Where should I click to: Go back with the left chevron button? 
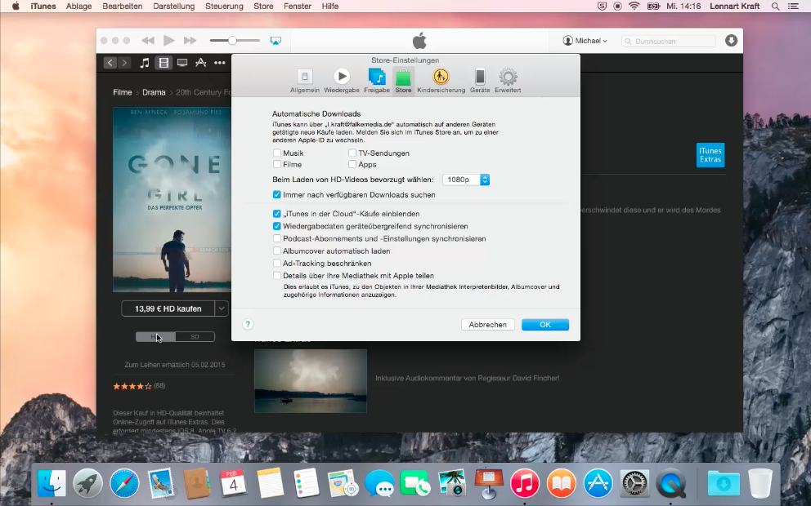point(110,63)
